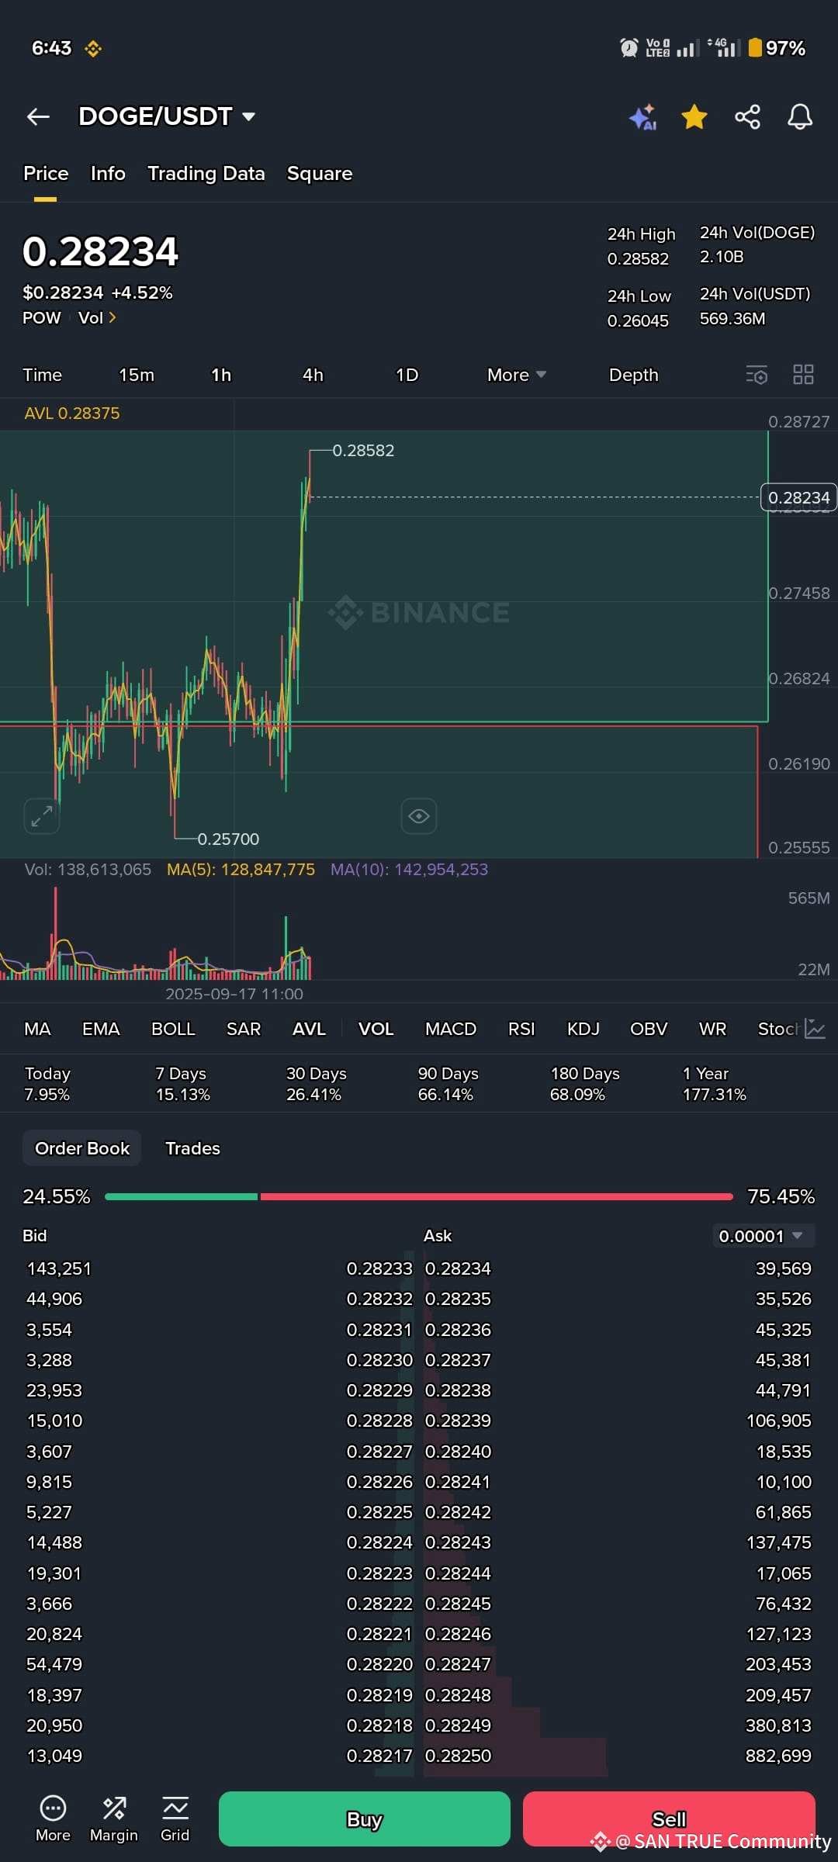
Task: Open chart settings icon beside Depth
Action: click(757, 375)
